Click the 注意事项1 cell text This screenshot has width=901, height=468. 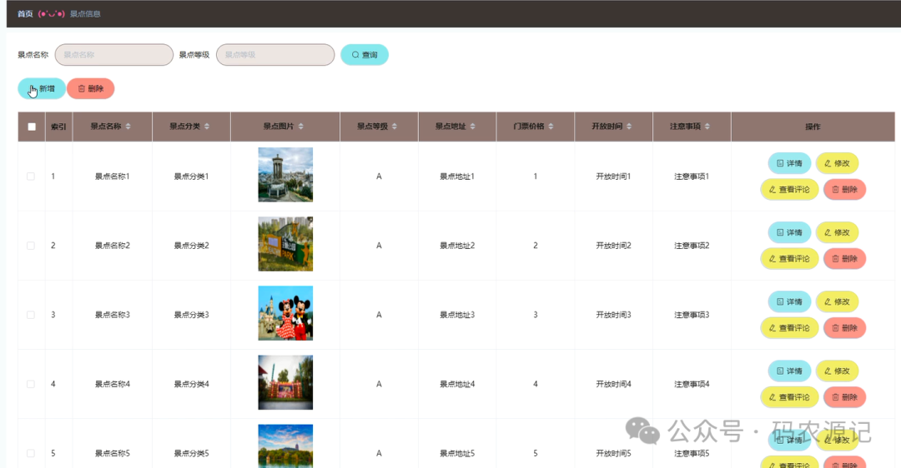(692, 177)
